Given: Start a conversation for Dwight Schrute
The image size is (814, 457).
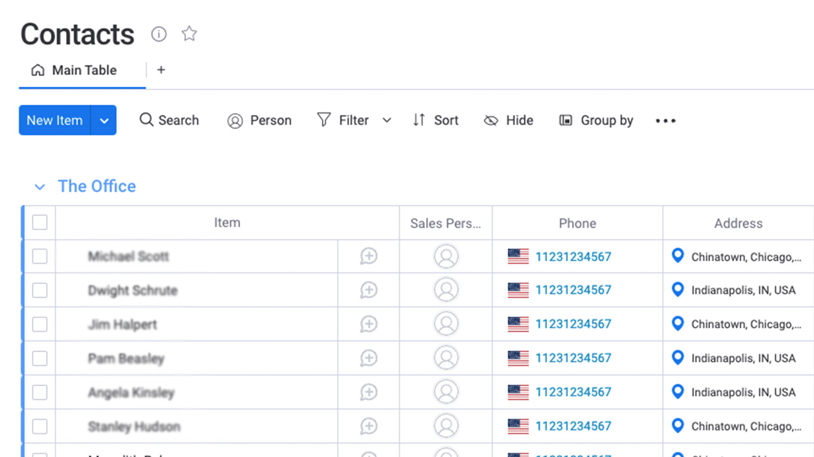Looking at the screenshot, I should 369,290.
